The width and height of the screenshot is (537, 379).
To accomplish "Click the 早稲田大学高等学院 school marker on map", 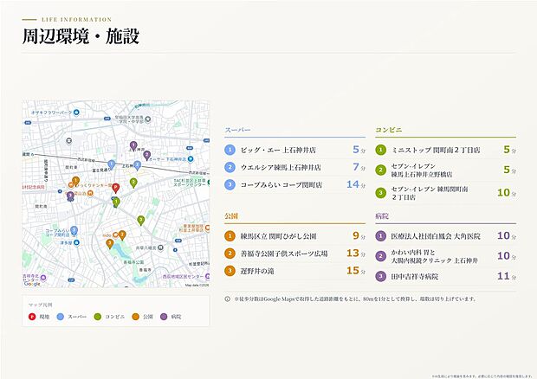I will coord(148,119).
